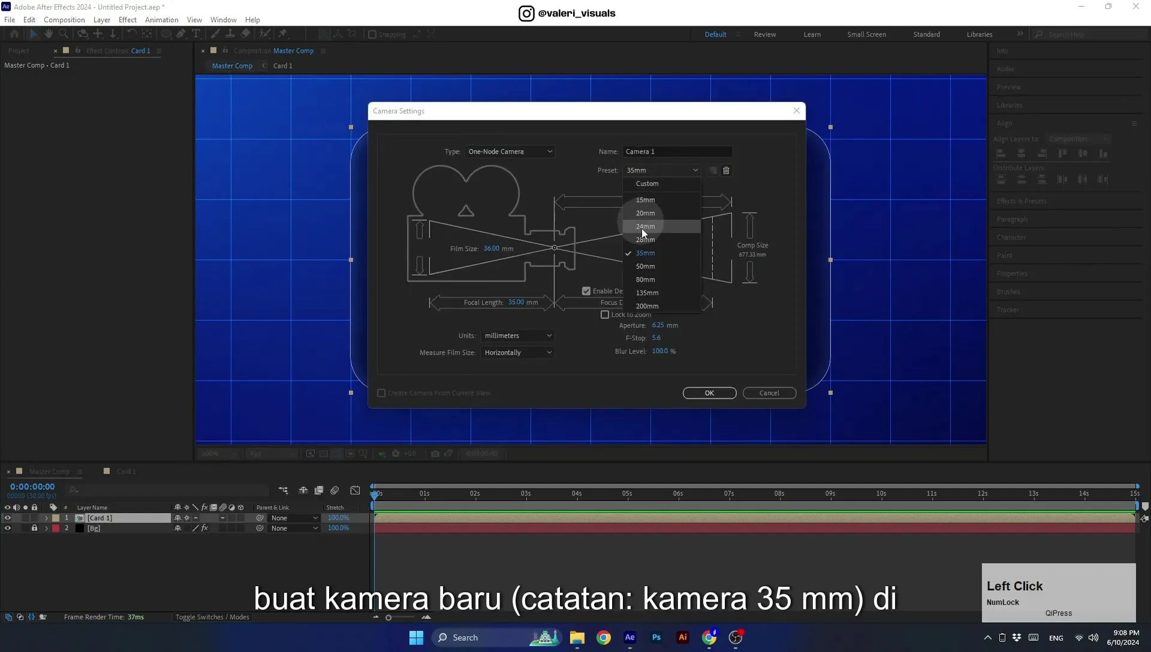
Task: Open After Effects from the taskbar
Action: (629, 638)
